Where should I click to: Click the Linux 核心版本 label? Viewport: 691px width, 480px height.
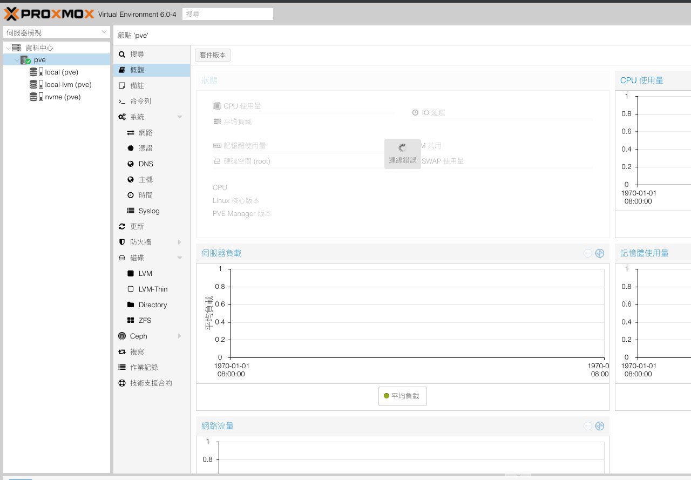pyautogui.click(x=236, y=201)
